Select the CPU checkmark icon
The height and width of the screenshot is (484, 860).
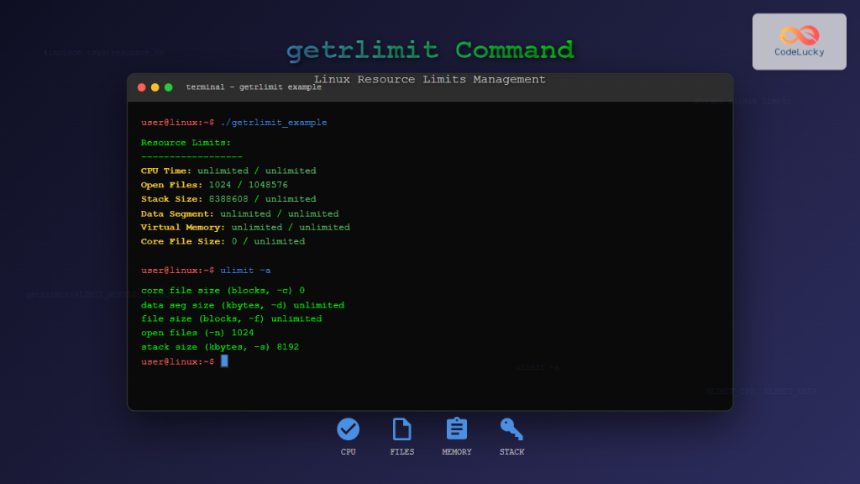pos(348,429)
